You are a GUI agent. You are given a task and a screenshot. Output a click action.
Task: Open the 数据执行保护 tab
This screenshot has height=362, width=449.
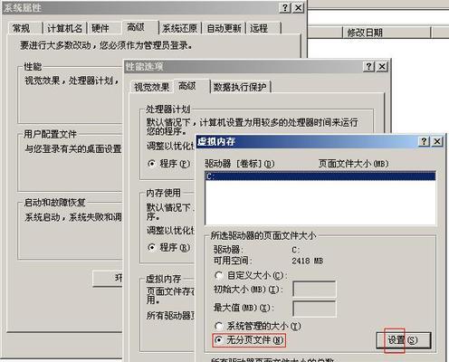tap(240, 87)
